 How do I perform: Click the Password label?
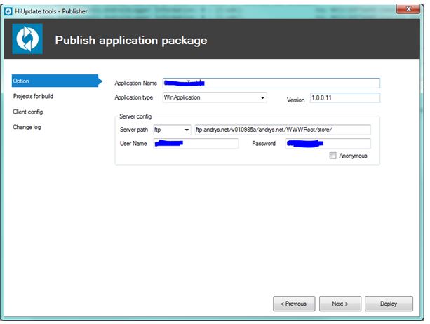264,143
